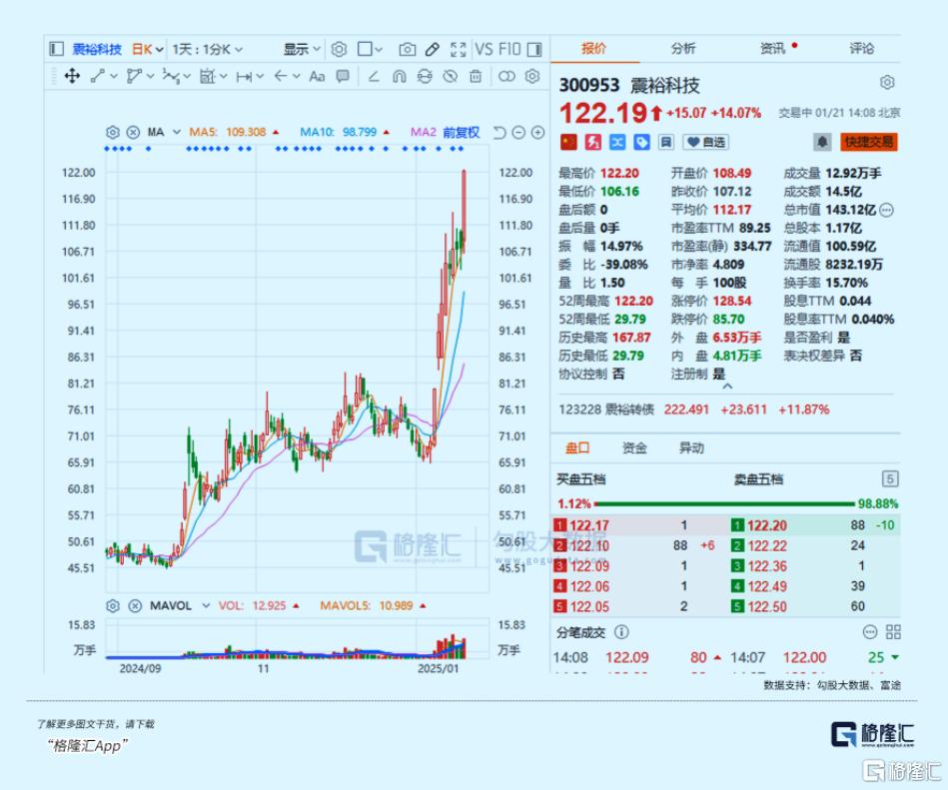Screen dimensions: 948x790
Task: Open quote panel settings gear
Action: 887,82
